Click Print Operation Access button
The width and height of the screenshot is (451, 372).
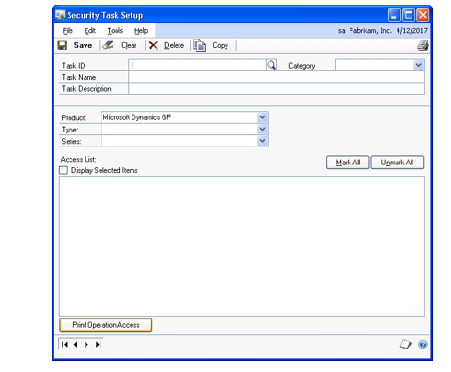click(106, 325)
